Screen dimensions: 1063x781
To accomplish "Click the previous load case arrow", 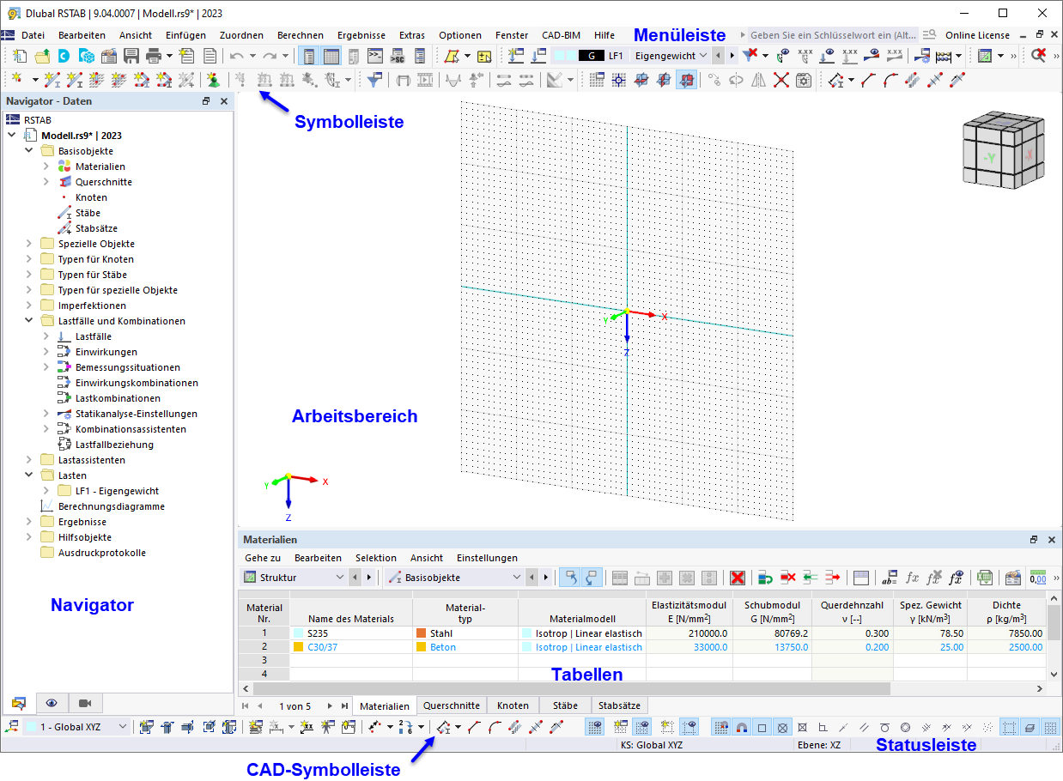I will point(719,56).
